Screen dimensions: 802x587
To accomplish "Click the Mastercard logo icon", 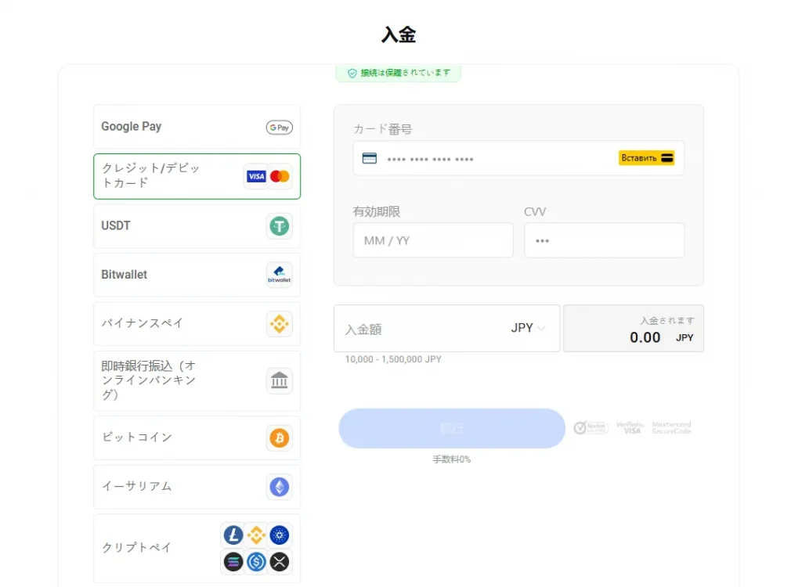I will click(x=280, y=176).
